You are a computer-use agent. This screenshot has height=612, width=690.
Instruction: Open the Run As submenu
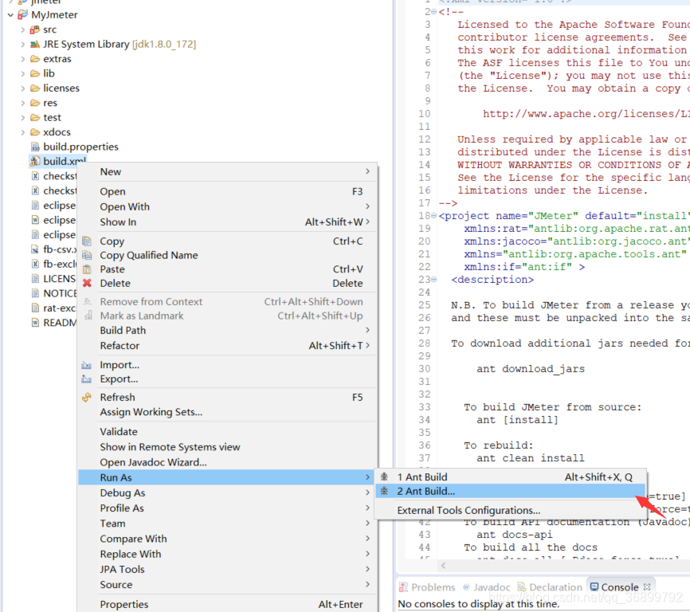[228, 477]
